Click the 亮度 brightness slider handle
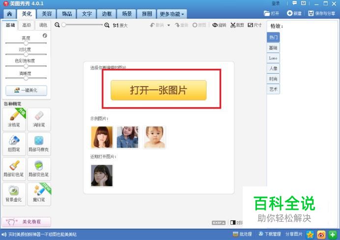The height and width of the screenshot is (240, 340). pos(26,43)
